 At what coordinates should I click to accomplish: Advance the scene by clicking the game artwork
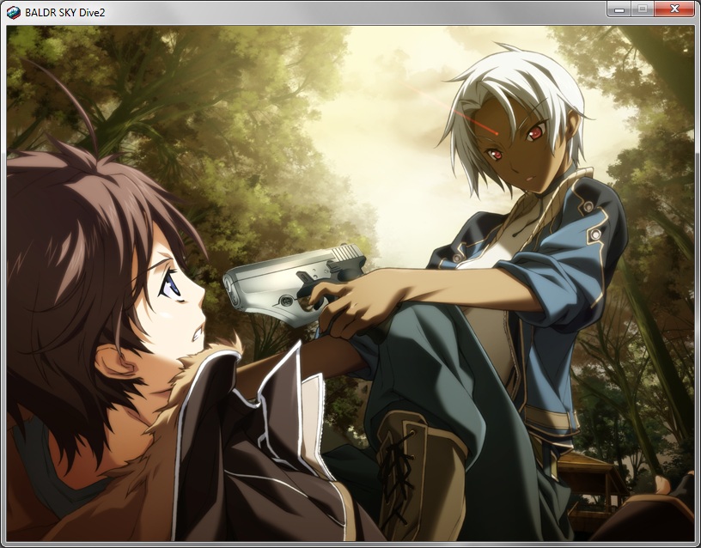(x=350, y=283)
